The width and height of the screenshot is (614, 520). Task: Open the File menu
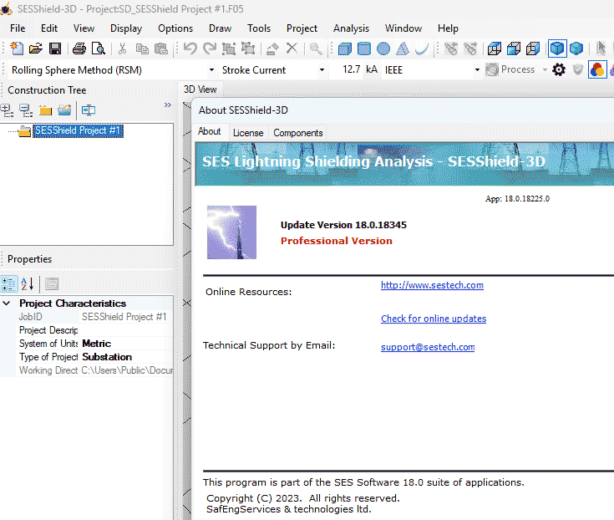point(18,28)
